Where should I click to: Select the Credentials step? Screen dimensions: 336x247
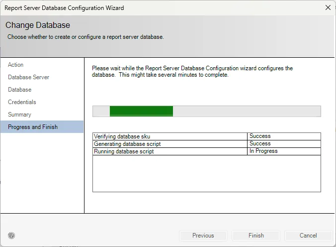(x=22, y=102)
